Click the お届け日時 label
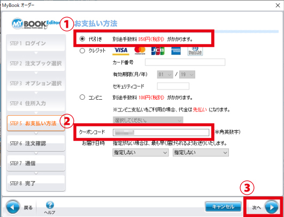 (x=93, y=143)
